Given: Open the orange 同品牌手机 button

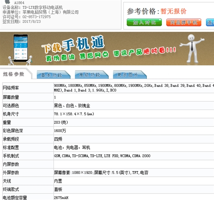Looking at the screenshot, I should pos(184,23).
